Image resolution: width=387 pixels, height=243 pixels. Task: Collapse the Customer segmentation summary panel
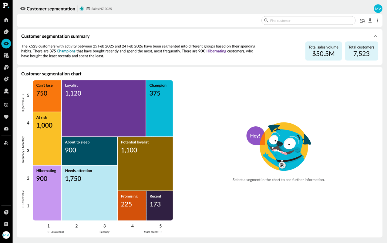pyautogui.click(x=375, y=36)
